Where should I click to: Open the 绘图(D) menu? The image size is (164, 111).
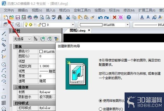pos(100,10)
